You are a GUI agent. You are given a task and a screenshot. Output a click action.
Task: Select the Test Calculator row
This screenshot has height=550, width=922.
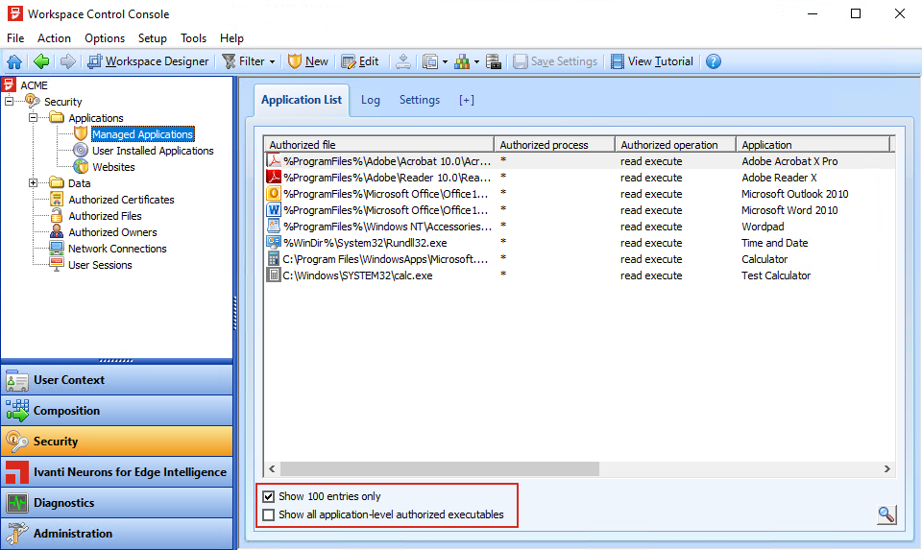tap(580, 275)
